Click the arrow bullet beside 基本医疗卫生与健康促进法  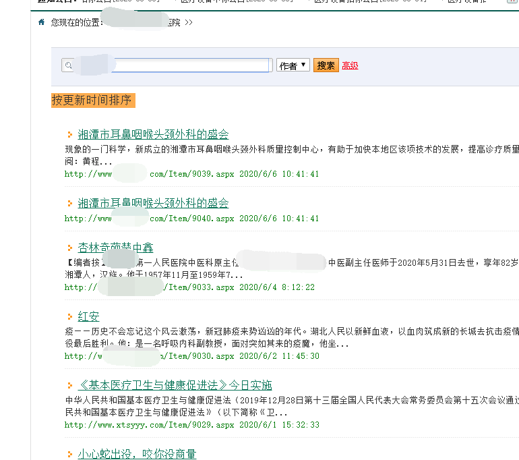click(x=69, y=386)
